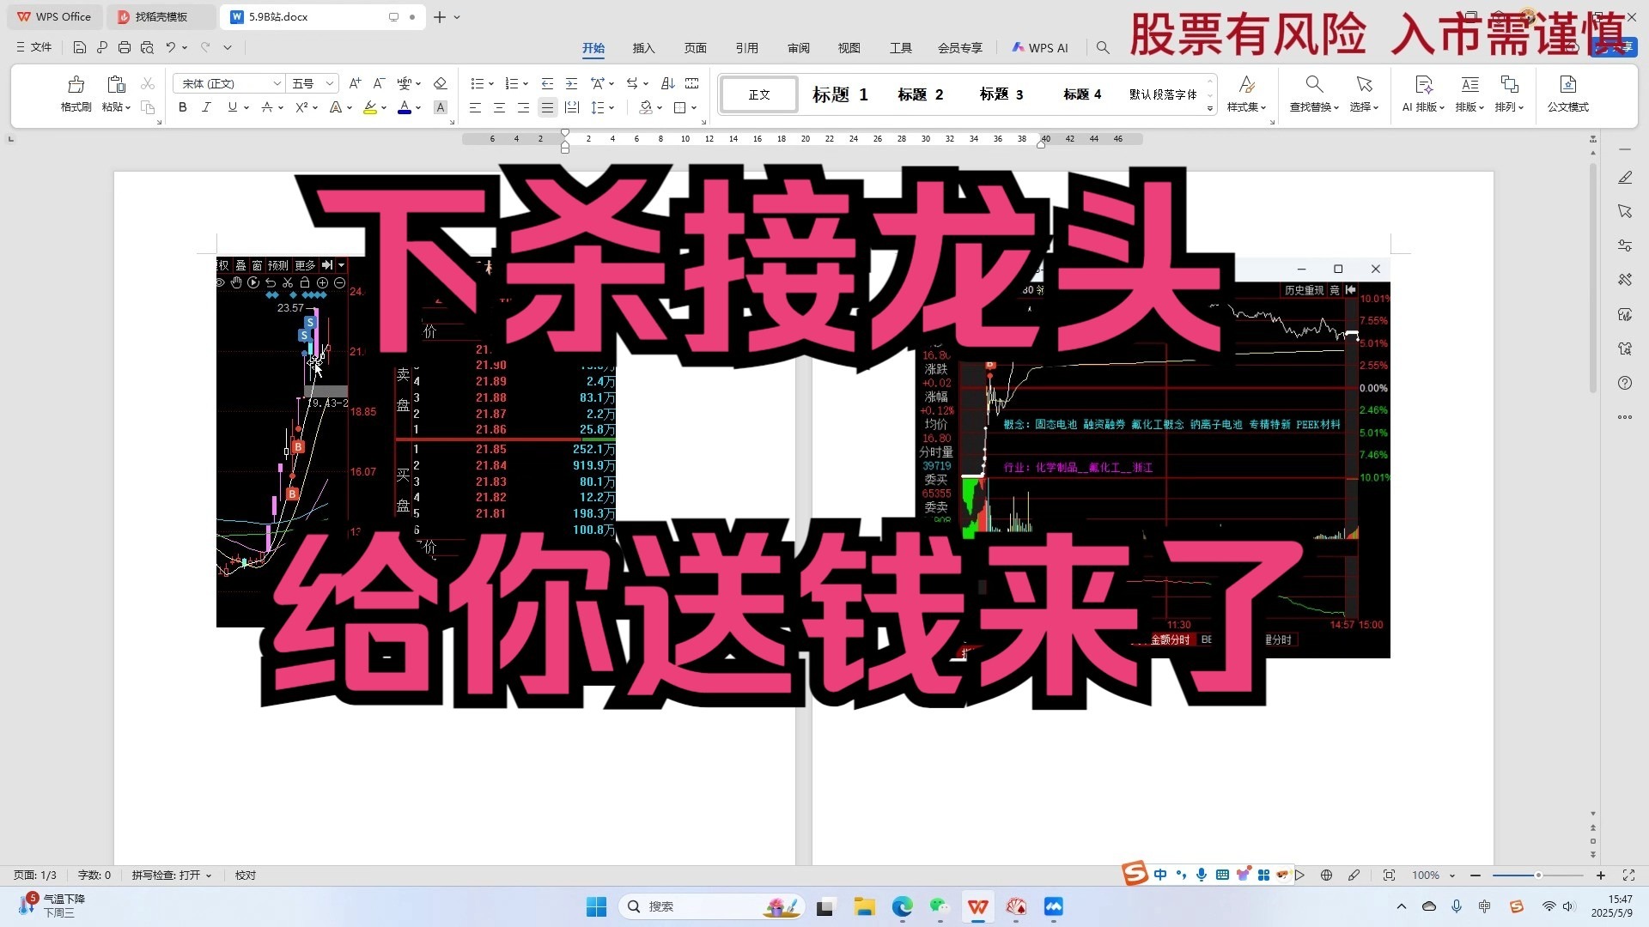Toggle justified alignment

pyautogui.click(x=547, y=107)
